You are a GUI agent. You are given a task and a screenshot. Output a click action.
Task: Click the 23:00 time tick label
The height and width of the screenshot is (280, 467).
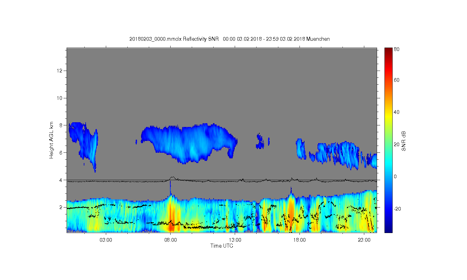(x=364, y=240)
